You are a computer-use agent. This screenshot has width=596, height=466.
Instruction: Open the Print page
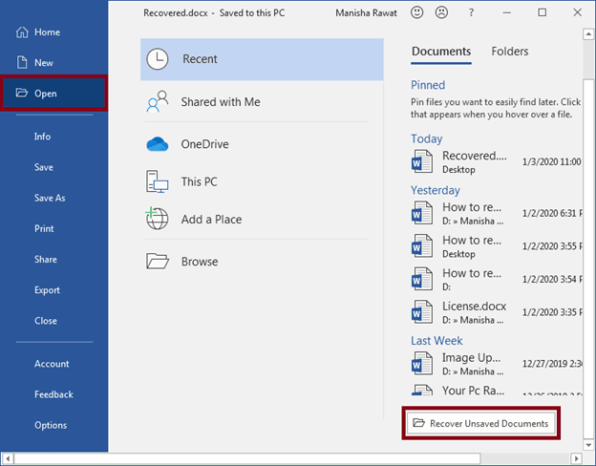[x=44, y=228]
